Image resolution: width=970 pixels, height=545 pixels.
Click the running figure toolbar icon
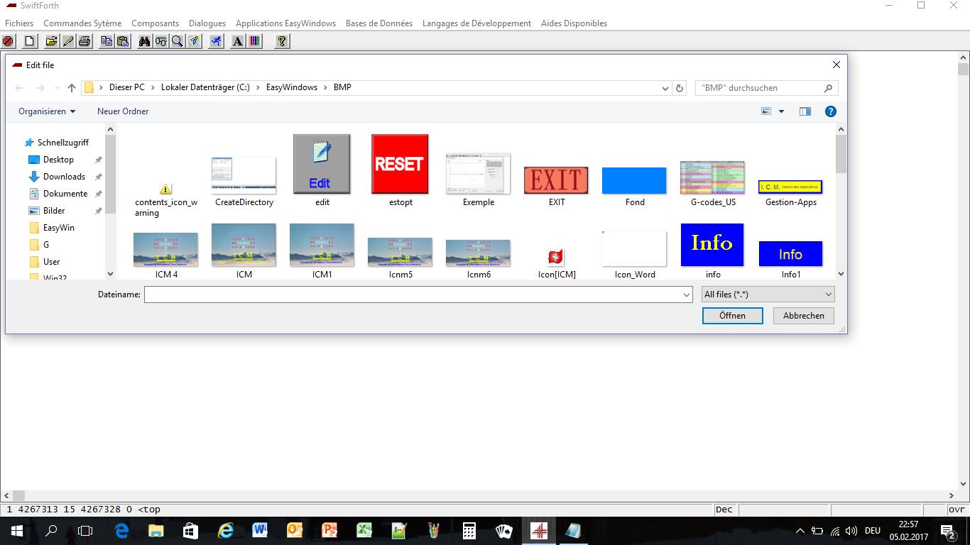(216, 41)
